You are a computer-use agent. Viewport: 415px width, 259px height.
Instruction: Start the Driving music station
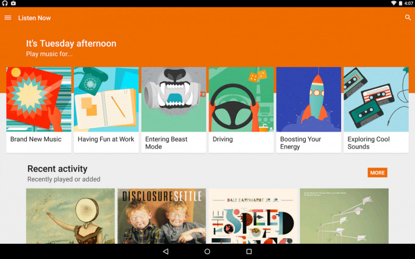point(241,110)
